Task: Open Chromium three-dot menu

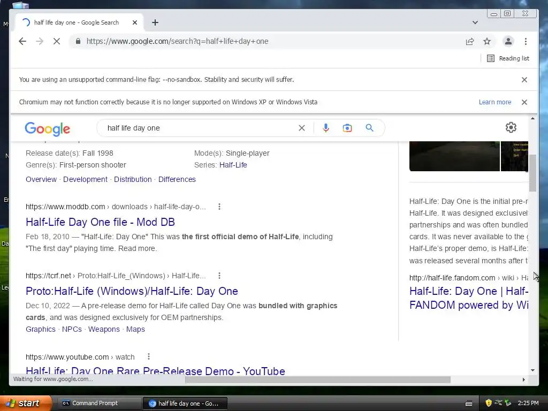Action: coord(526,42)
